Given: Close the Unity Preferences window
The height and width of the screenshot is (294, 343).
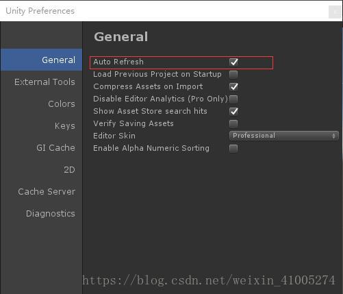Looking at the screenshot, I should 335,12.
